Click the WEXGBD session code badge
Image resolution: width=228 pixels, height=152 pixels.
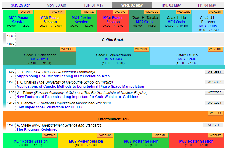point(152,12)
